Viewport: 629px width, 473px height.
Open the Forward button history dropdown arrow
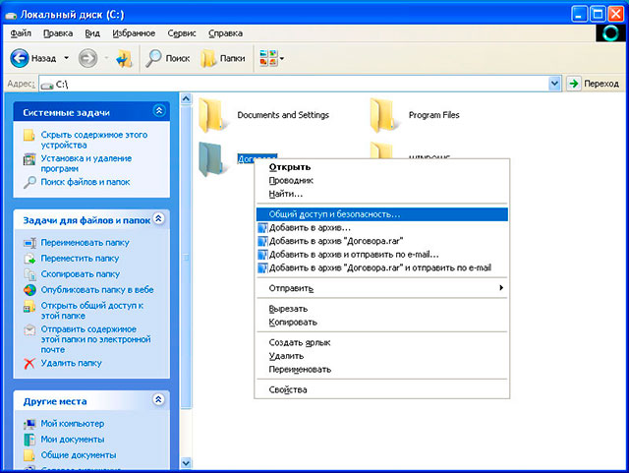coord(106,58)
